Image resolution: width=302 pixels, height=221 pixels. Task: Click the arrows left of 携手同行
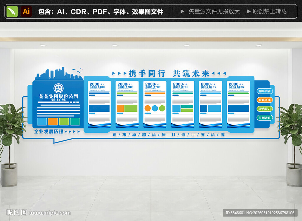(119, 73)
